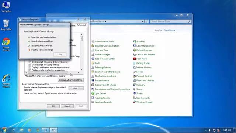Open Indexing Options
This screenshot has height=133, width=236.
101,68
